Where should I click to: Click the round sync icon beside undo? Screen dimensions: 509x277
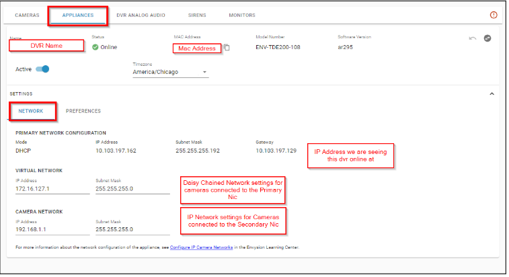point(487,38)
